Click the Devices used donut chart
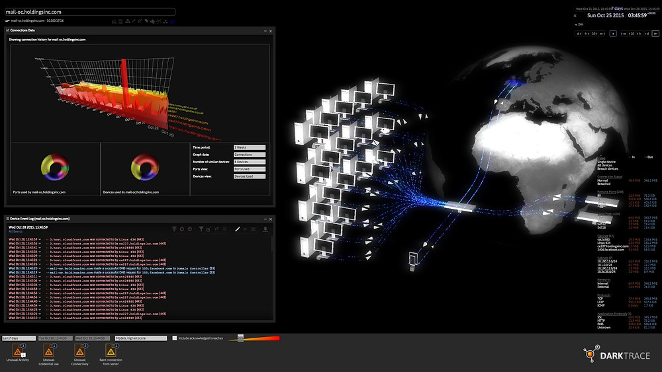Viewport: 662px width, 372px height. [x=145, y=167]
